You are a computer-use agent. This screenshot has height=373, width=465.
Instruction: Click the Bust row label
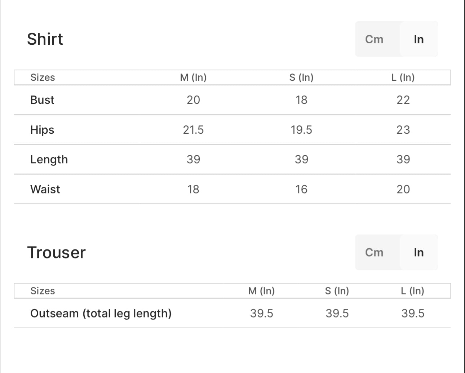click(42, 100)
